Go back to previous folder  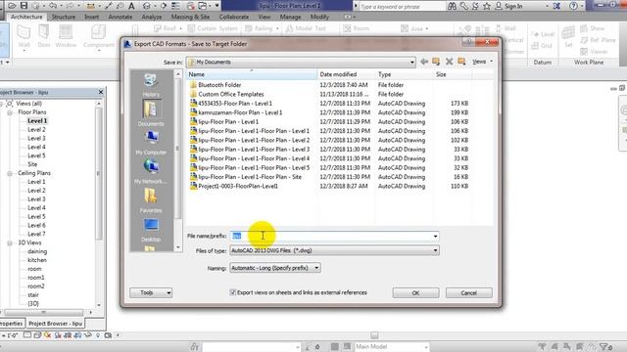pyautogui.click(x=424, y=62)
